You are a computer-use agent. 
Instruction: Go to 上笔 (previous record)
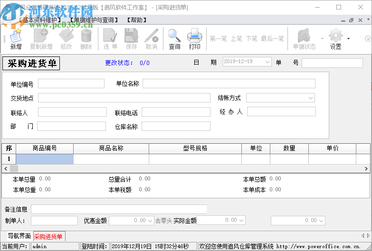(x=236, y=38)
